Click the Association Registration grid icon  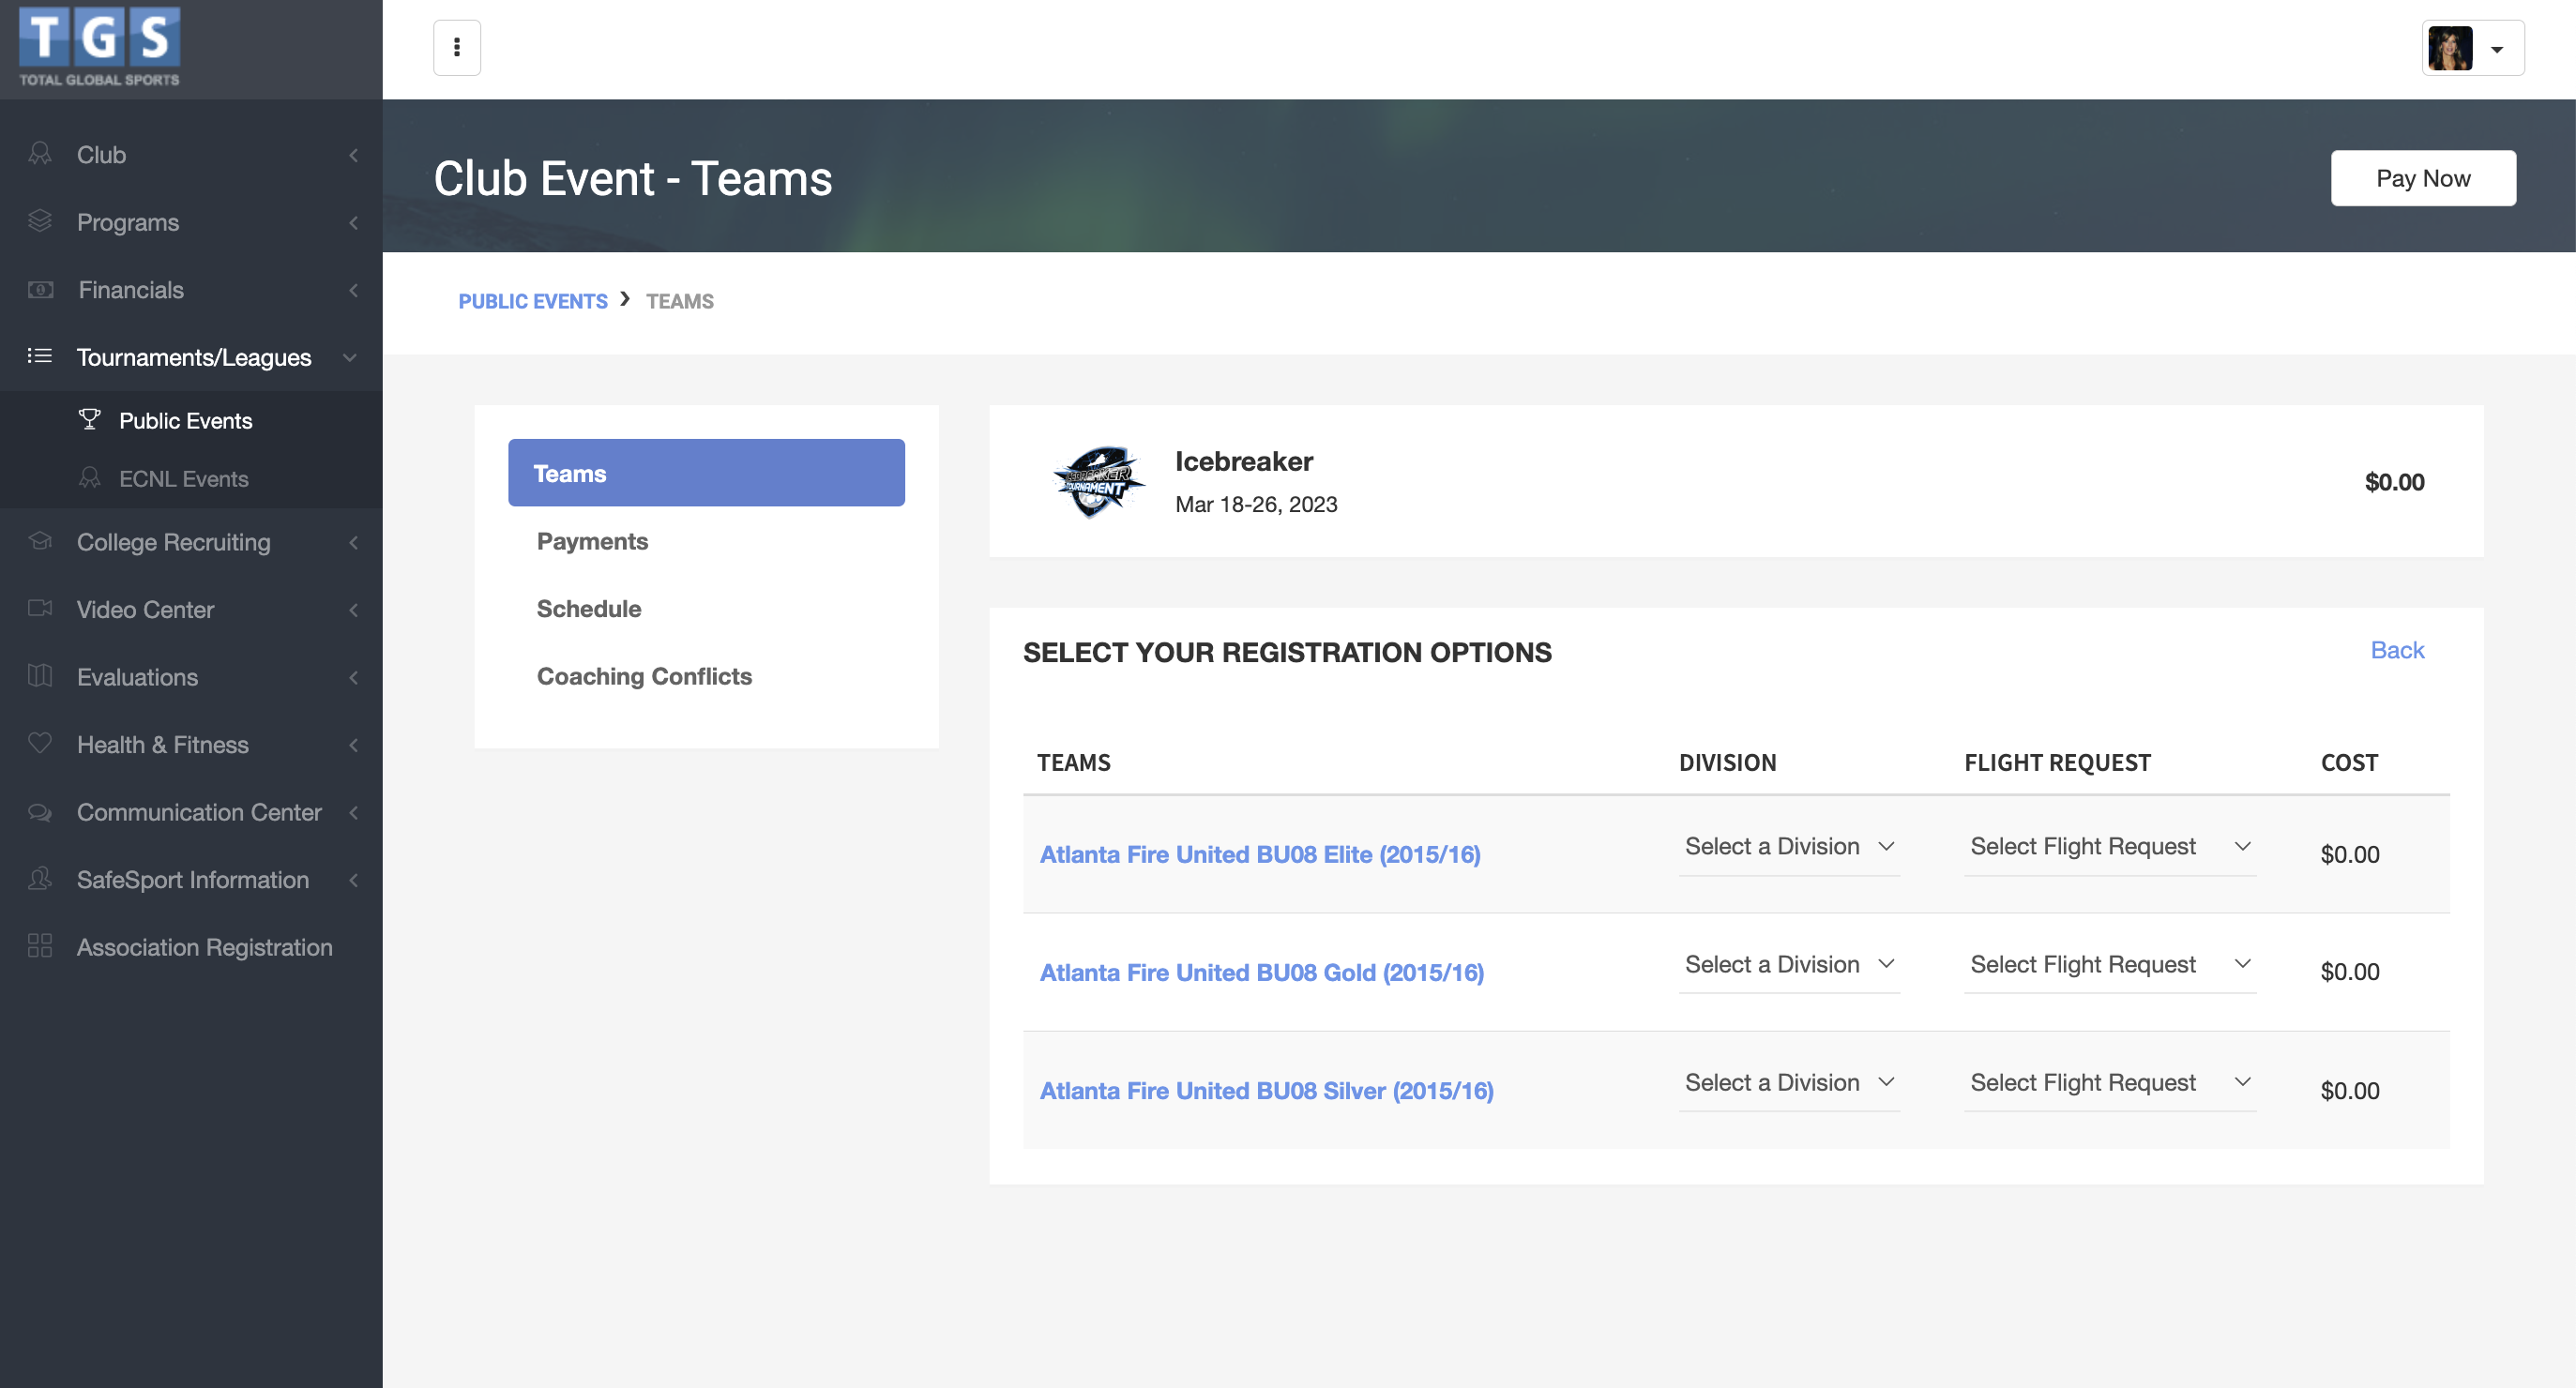40,946
